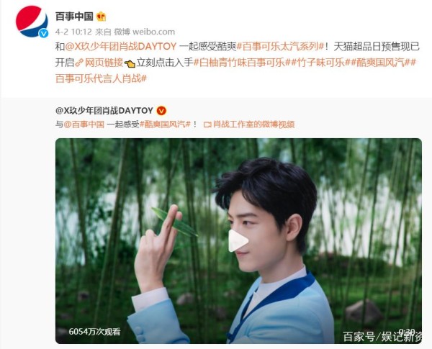The height and width of the screenshot is (349, 432).
Task: Open the Pepsi logo profile avatar
Action: point(32,22)
